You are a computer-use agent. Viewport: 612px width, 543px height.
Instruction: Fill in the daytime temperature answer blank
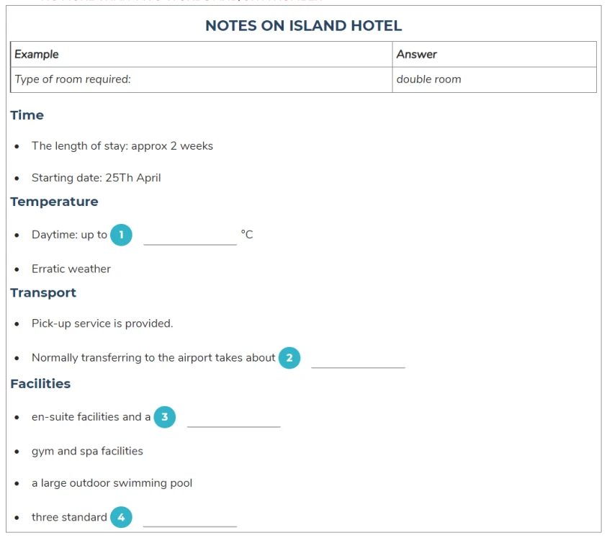190,236
